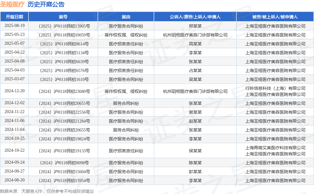The height and width of the screenshot is (194, 314).
Task: Click date cell 2024-12-20
Action: click(x=14, y=91)
